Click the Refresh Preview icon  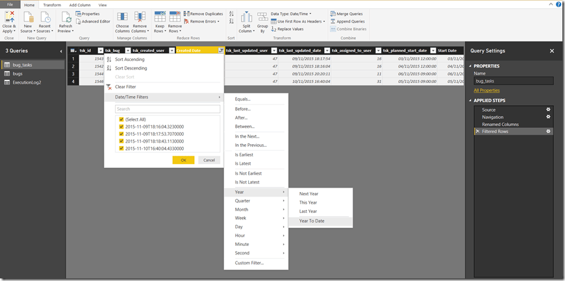coord(66,18)
